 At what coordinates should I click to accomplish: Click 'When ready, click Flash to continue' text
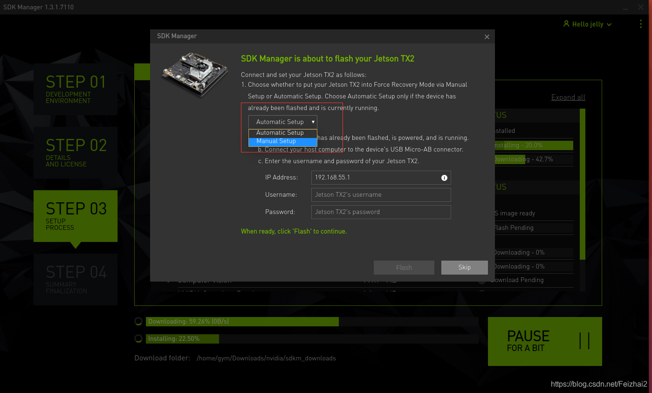click(x=294, y=231)
